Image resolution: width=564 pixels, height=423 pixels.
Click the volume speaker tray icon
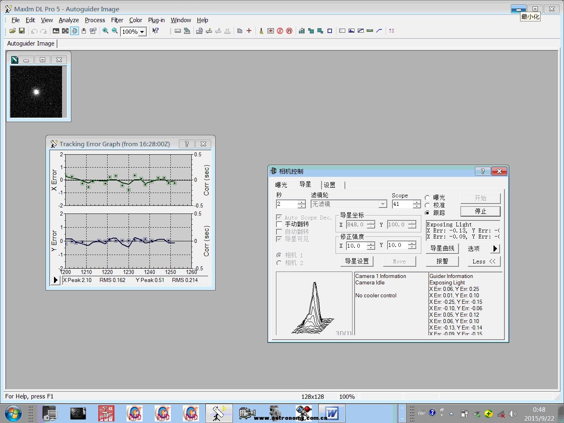513,414
